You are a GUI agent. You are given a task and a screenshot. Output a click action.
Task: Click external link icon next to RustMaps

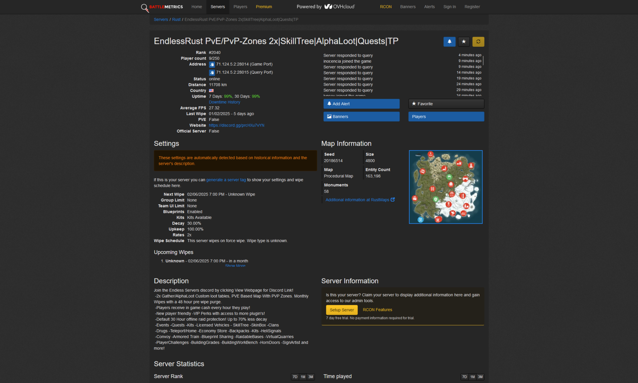click(x=393, y=200)
